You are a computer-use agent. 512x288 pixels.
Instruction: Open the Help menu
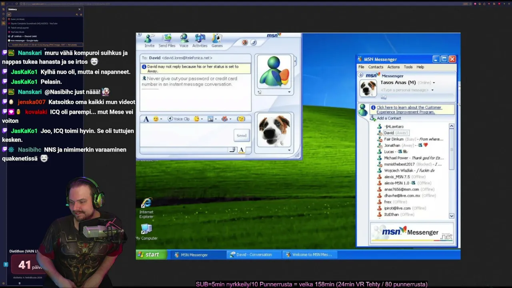coord(420,67)
